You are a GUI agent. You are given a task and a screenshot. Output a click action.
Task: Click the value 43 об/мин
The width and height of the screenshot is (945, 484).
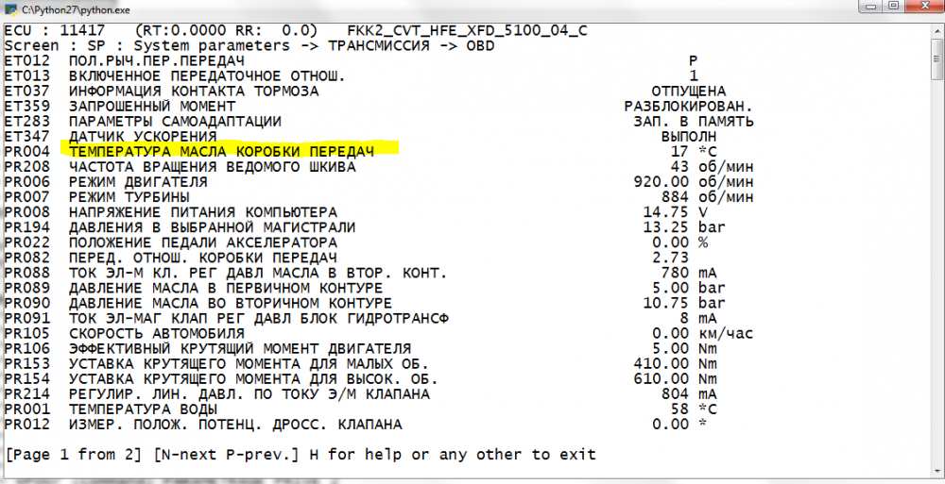[x=712, y=167]
